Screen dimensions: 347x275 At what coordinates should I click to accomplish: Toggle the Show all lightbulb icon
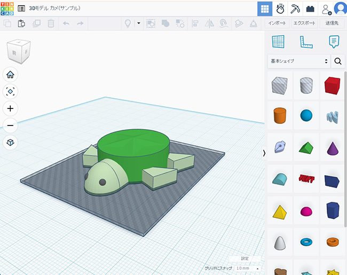(128, 23)
